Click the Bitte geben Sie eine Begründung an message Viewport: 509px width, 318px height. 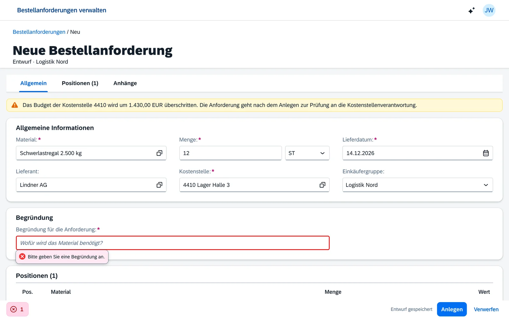pyautogui.click(x=66, y=257)
